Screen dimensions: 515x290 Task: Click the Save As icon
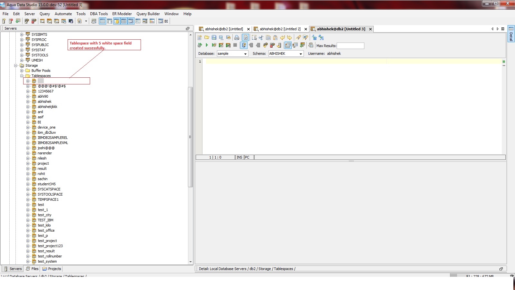pos(221,38)
